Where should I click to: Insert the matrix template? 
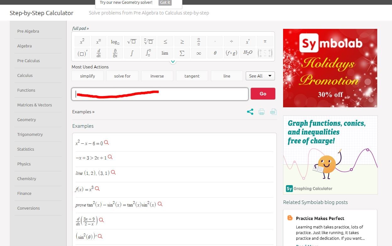point(265,53)
